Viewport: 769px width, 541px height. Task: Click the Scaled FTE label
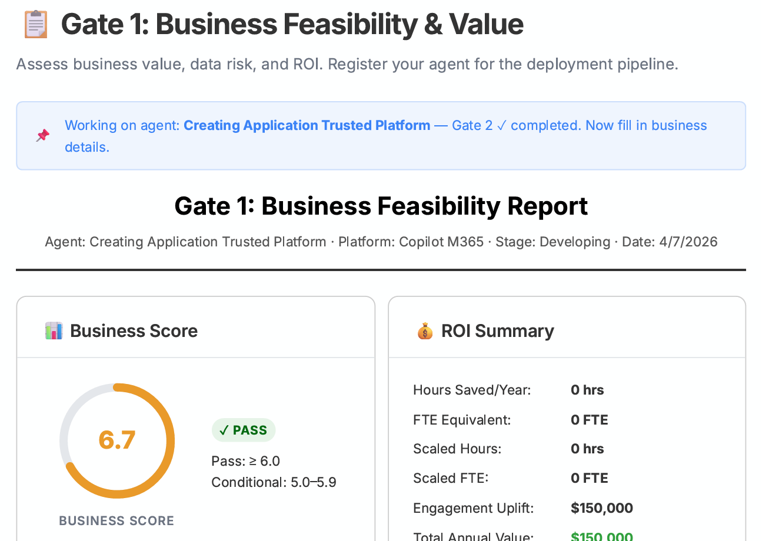coord(451,478)
